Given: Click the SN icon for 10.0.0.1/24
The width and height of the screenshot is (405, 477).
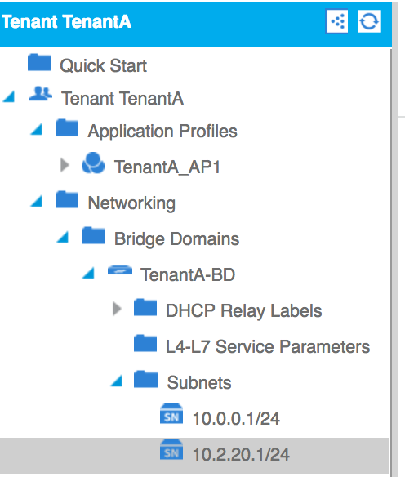Looking at the screenshot, I should [171, 414].
